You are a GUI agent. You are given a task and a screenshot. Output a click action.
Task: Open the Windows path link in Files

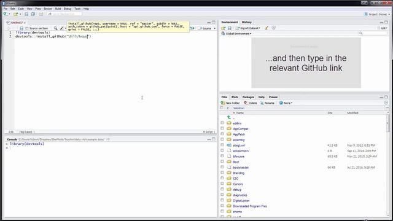pos(239,108)
